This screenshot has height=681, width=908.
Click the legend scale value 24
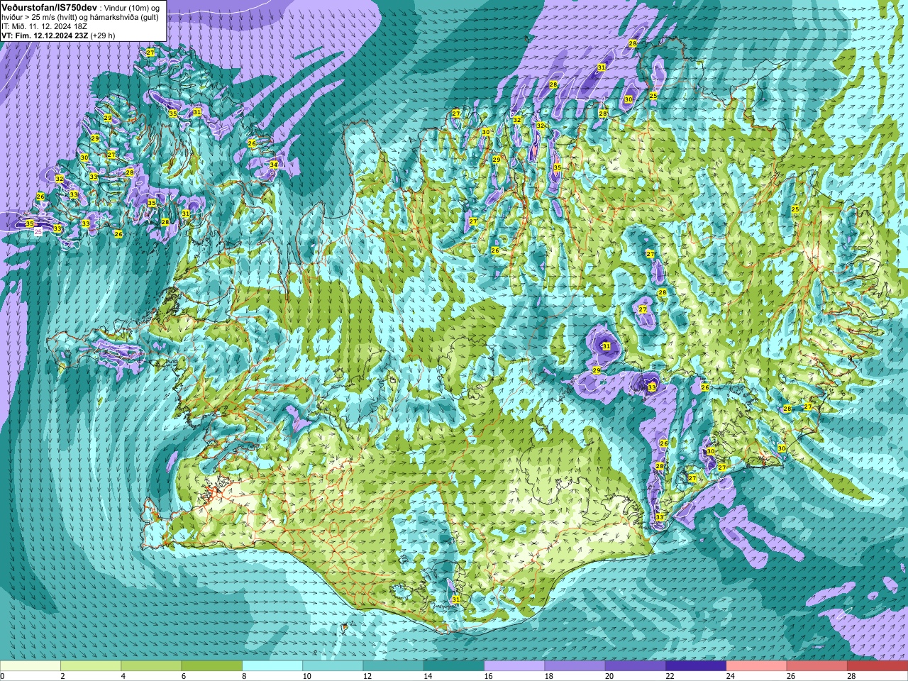(x=730, y=676)
